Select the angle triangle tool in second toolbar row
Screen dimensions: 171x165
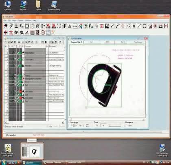(27, 32)
